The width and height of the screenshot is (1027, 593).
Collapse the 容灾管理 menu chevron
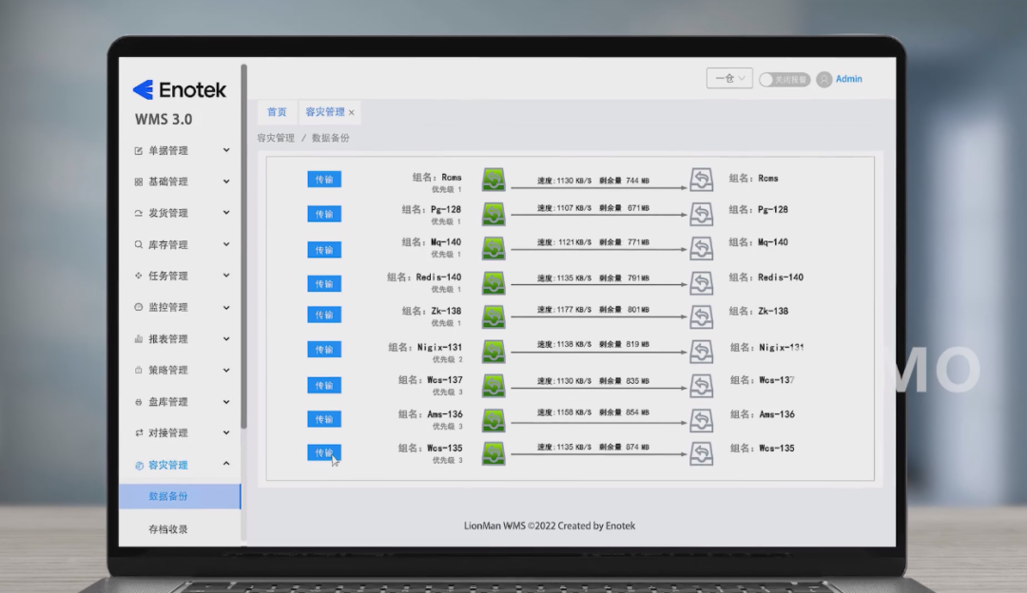(226, 464)
